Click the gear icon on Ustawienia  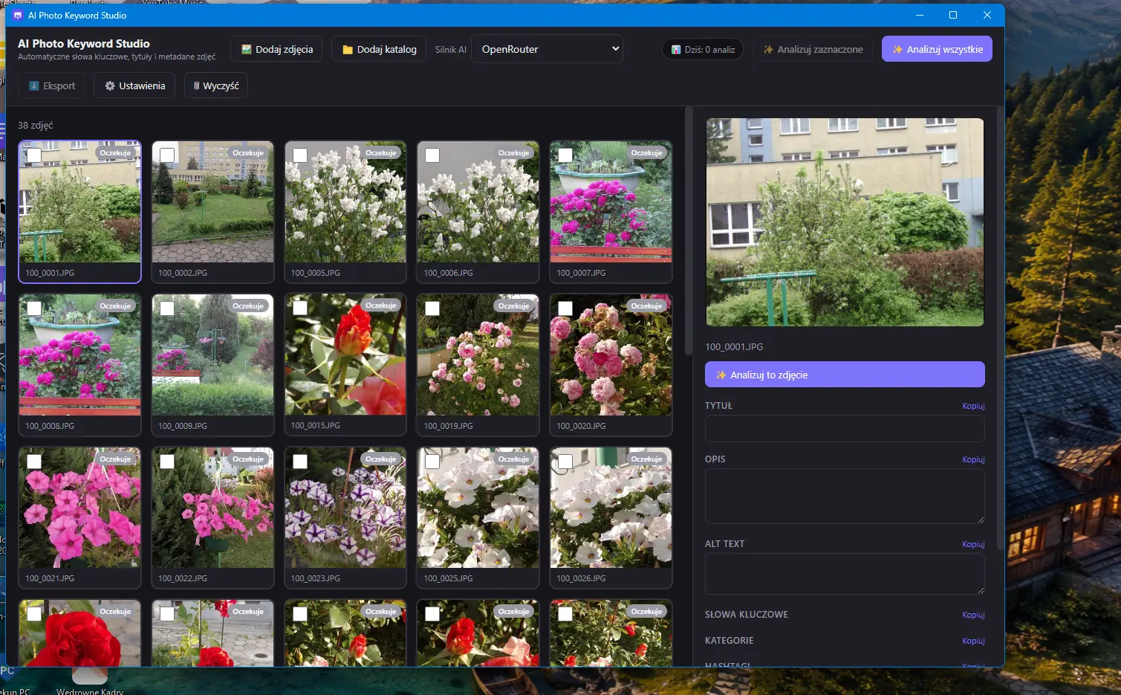pyautogui.click(x=110, y=86)
